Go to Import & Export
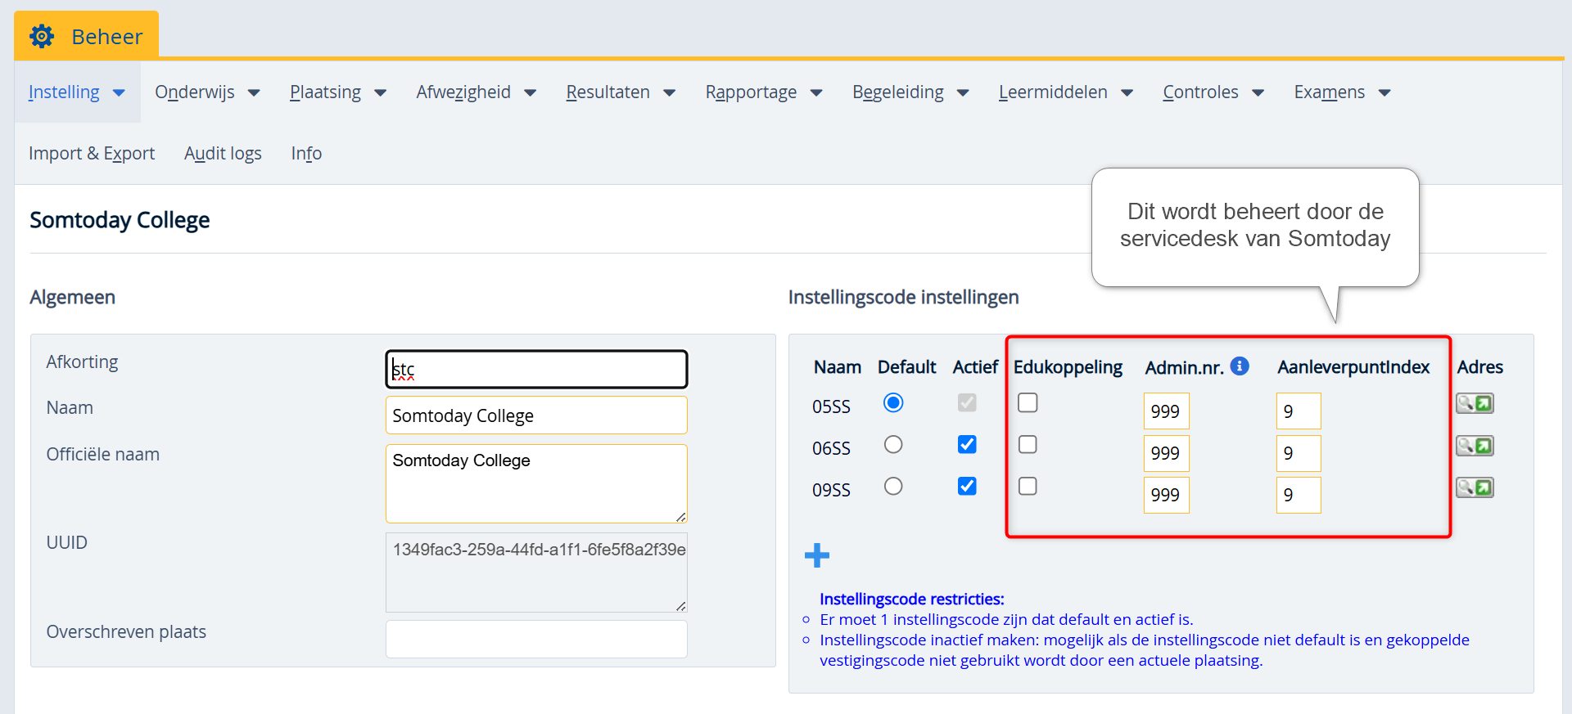Viewport: 1572px width, 714px height. (92, 154)
